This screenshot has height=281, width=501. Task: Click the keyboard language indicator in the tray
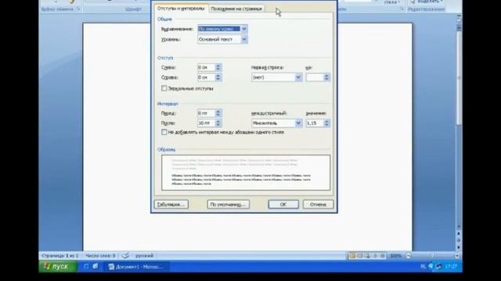tap(424, 266)
